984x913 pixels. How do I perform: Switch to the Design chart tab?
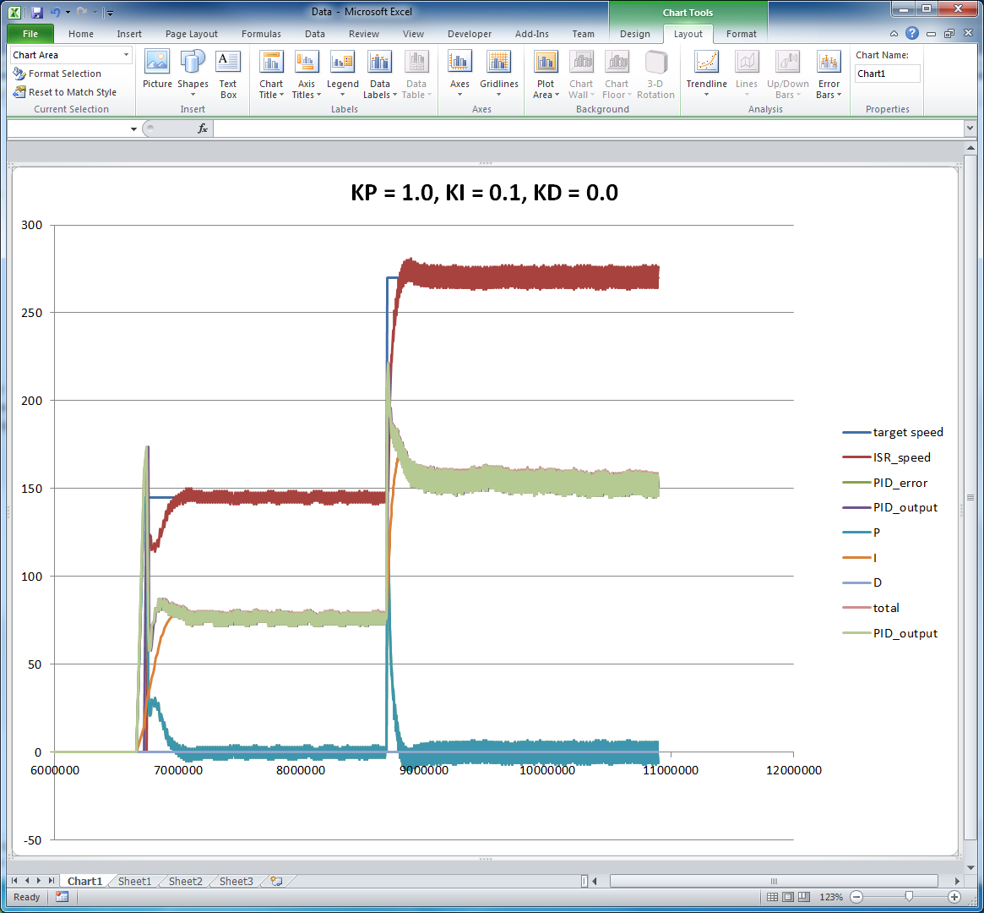(x=635, y=34)
